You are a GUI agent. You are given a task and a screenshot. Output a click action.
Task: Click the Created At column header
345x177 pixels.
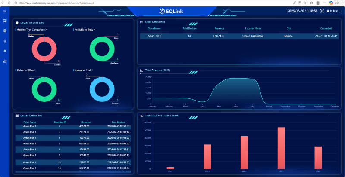[326, 28]
